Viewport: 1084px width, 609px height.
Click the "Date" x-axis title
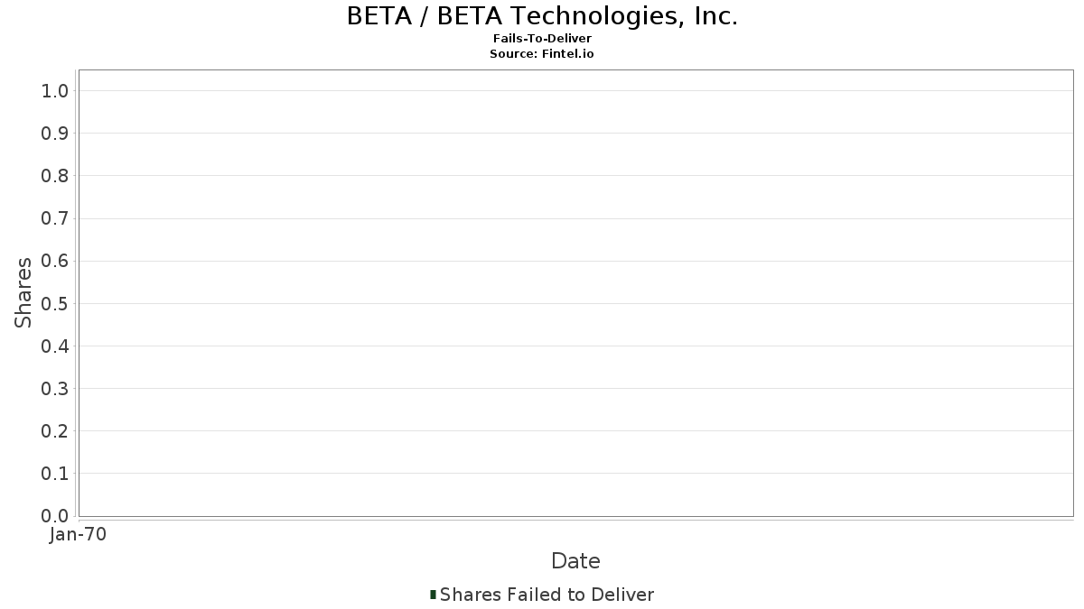(x=575, y=561)
